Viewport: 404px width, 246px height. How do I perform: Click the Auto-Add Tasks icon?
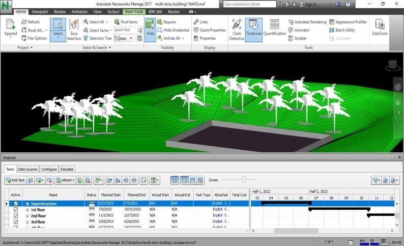coord(39,180)
